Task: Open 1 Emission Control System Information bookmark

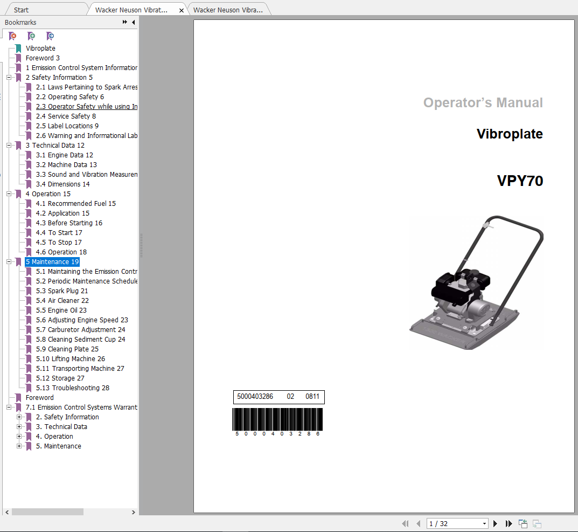Action: (81, 68)
